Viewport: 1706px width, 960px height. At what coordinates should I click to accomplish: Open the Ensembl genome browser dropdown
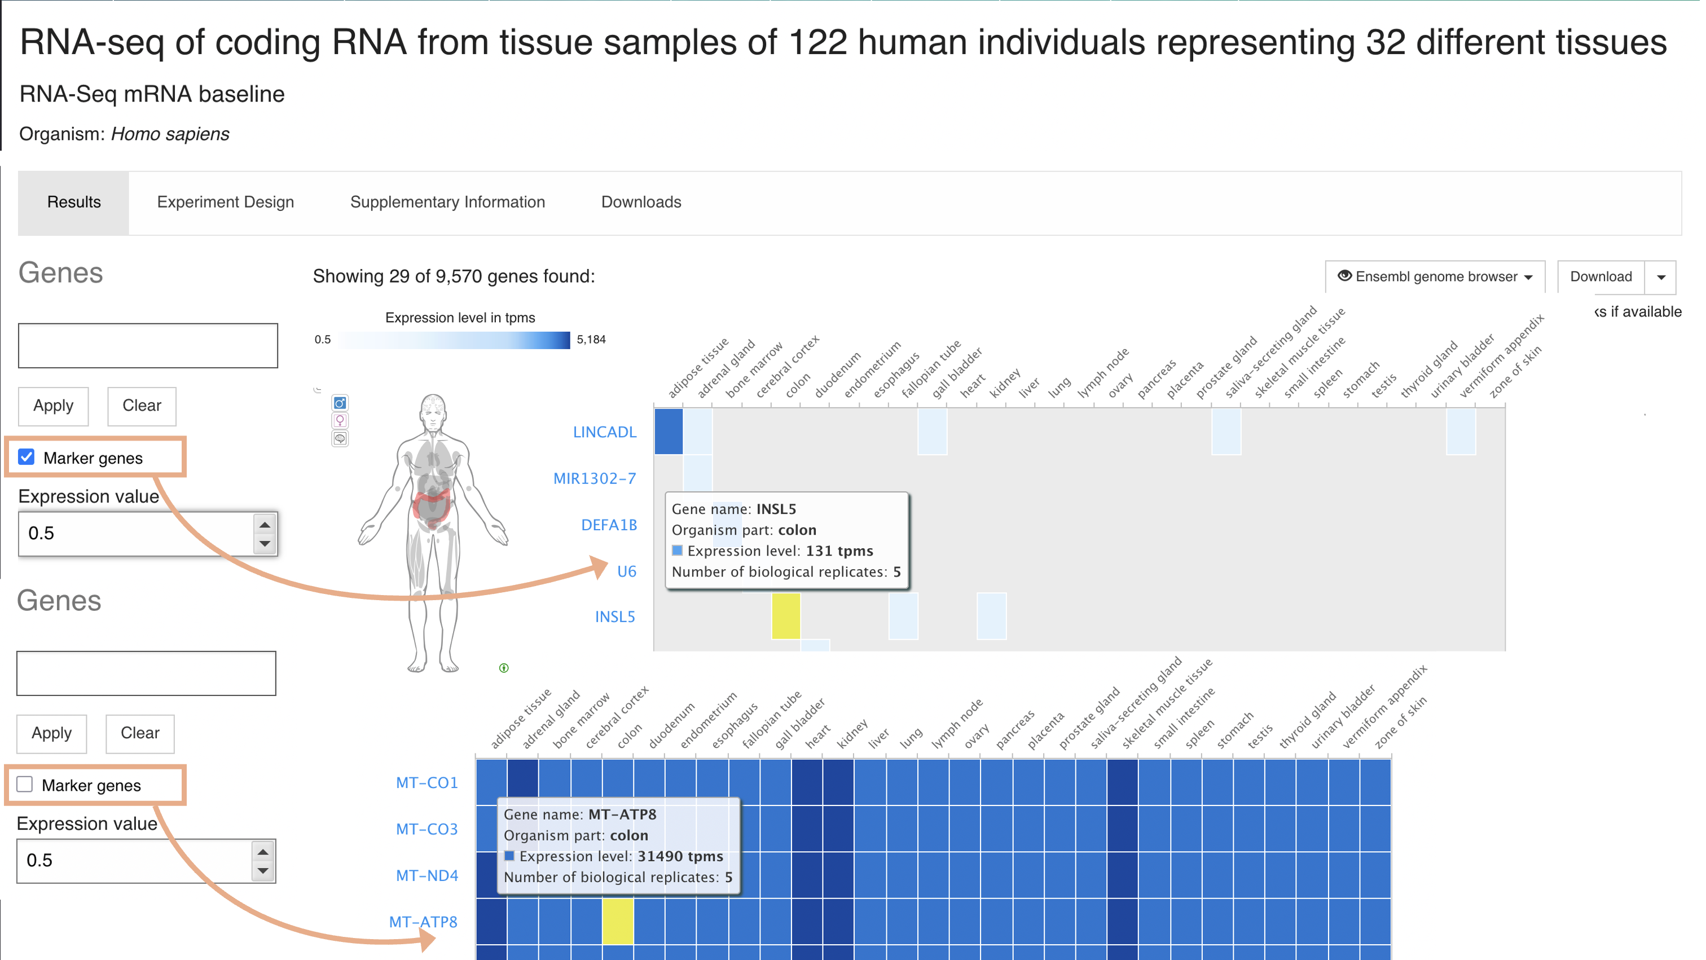(1435, 277)
